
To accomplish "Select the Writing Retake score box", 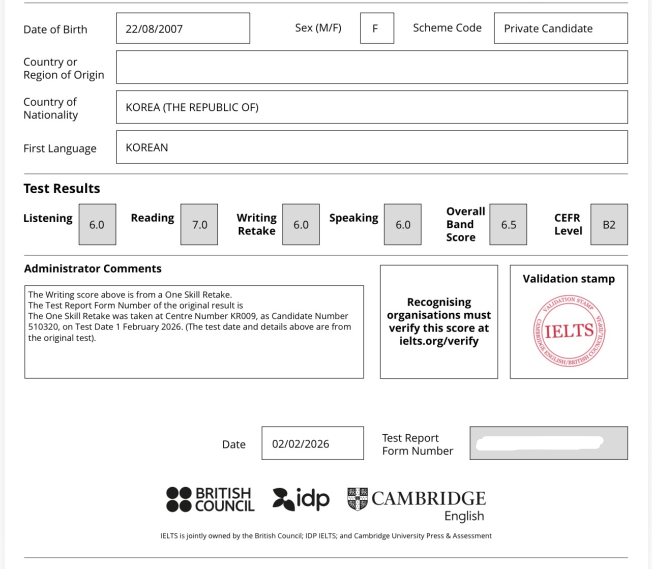I will click(x=301, y=225).
